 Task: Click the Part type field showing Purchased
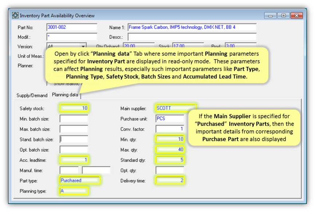point(80,180)
